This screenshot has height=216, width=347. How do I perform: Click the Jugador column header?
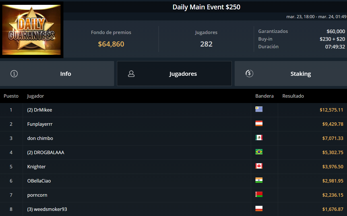(36, 96)
